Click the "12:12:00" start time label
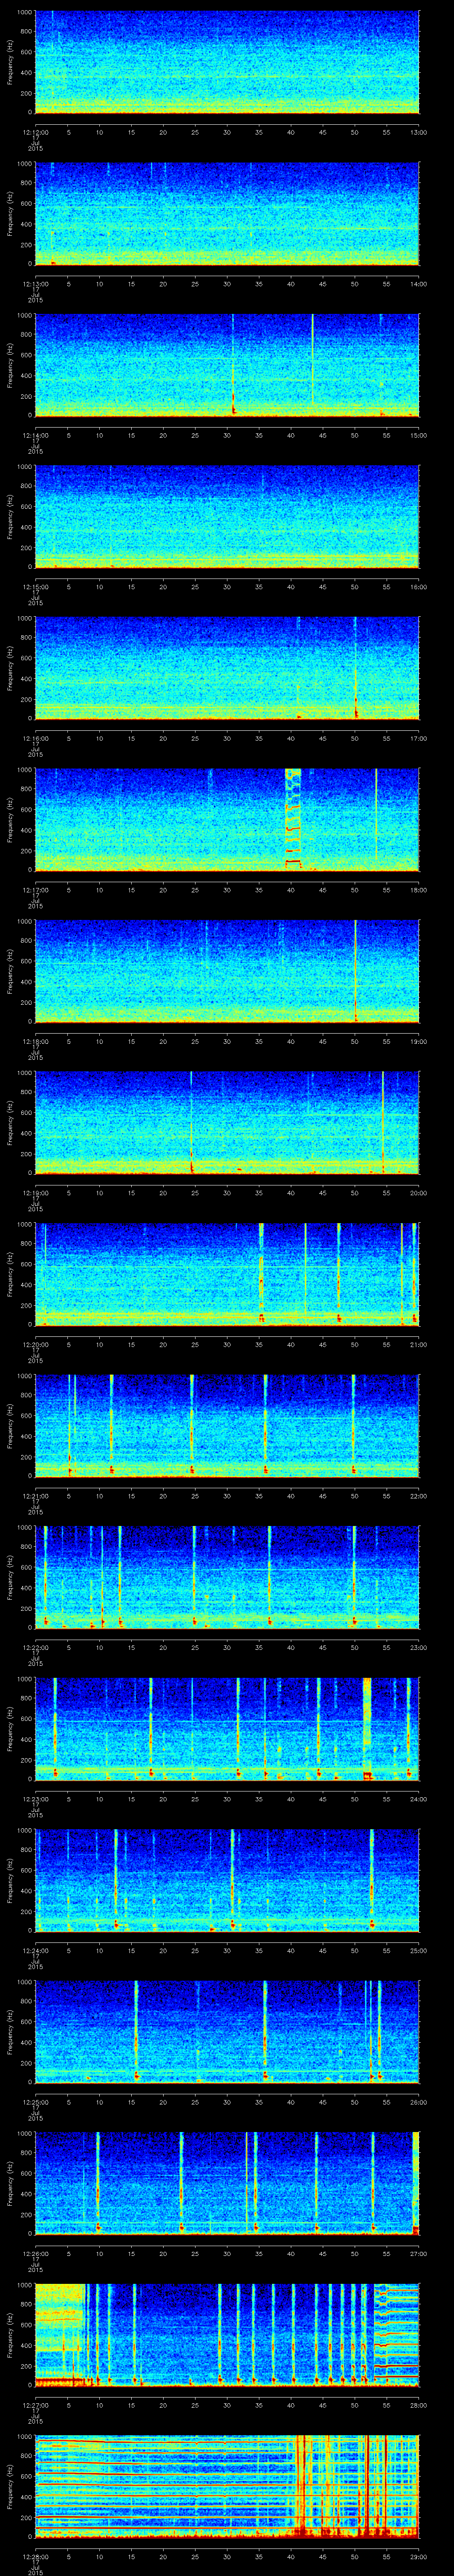This screenshot has height=2576, width=454. pyautogui.click(x=36, y=132)
